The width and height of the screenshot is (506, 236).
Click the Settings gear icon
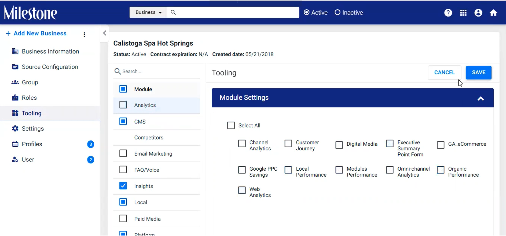(15, 129)
